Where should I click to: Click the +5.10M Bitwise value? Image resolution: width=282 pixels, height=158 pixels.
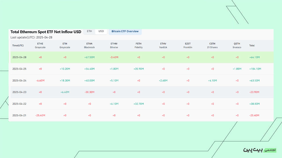114,80
